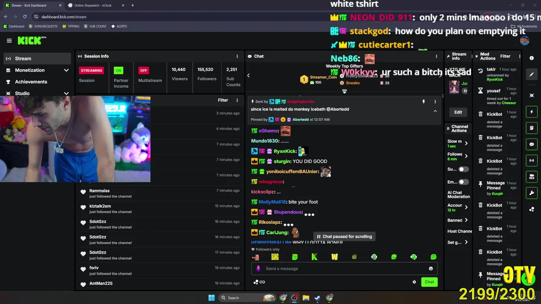Click the purple microphone icon in chat input
541x304 pixels.
258,269
